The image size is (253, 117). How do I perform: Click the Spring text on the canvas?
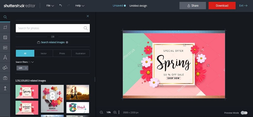(173, 63)
